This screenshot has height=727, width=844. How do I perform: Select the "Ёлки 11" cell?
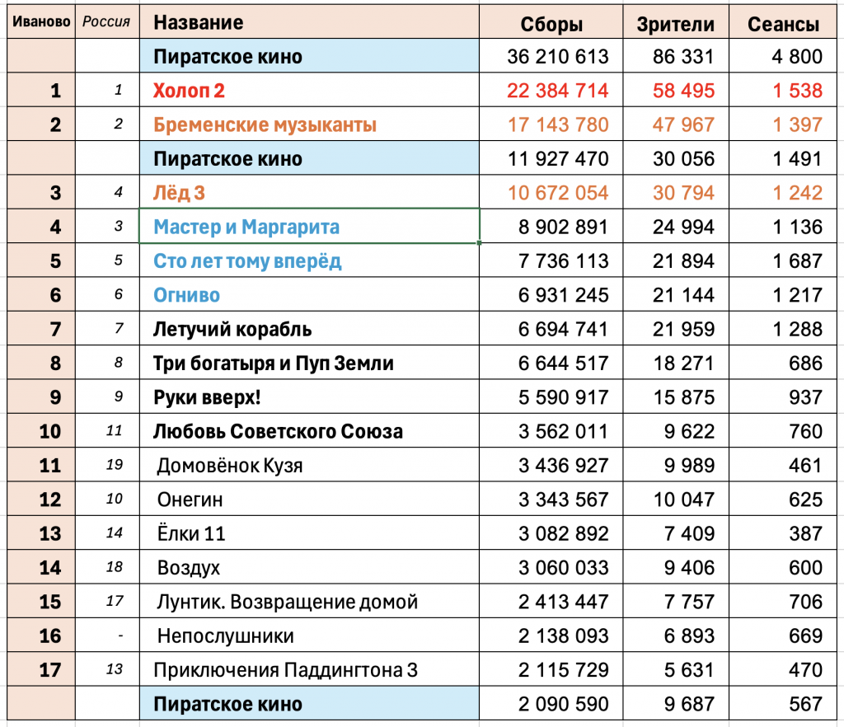point(309,533)
